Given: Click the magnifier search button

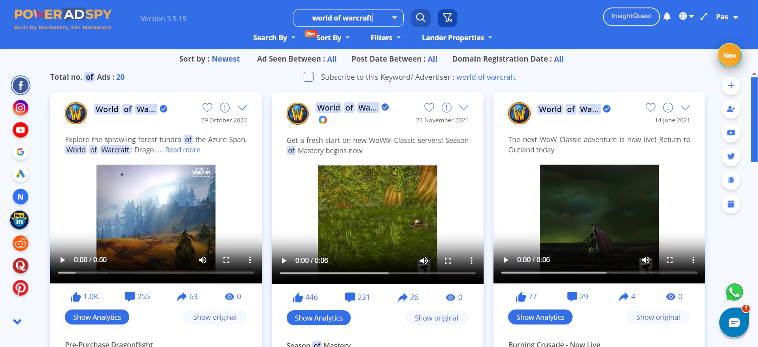Looking at the screenshot, I should pos(421,18).
